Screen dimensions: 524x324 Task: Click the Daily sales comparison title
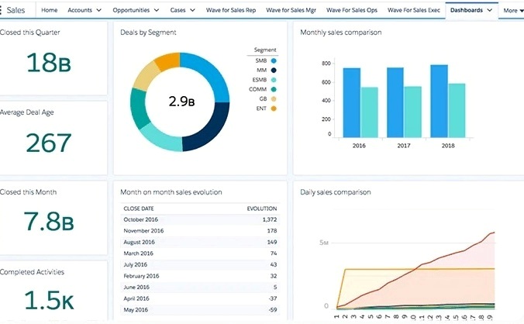point(335,192)
